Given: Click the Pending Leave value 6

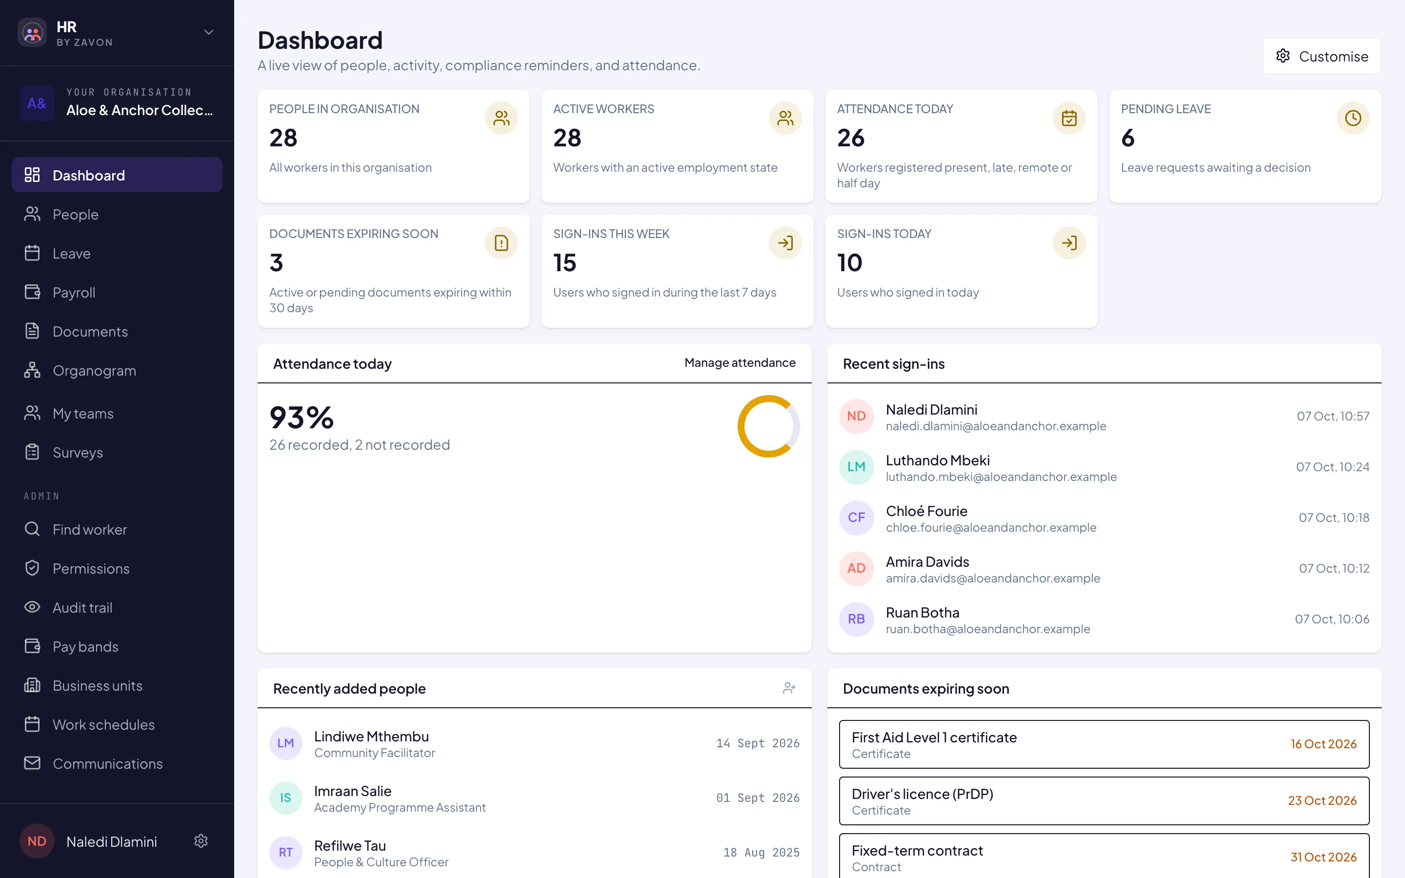Looking at the screenshot, I should [x=1127, y=138].
